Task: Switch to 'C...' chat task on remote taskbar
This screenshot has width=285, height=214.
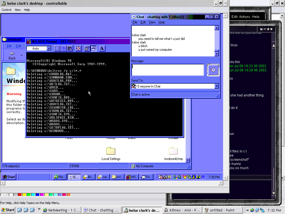Action: (74, 177)
